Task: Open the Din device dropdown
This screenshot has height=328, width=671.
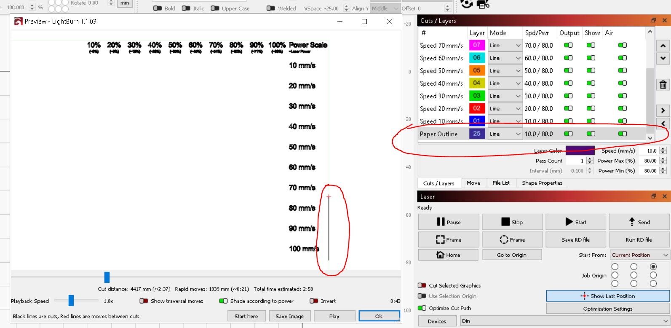Action: coord(565,321)
